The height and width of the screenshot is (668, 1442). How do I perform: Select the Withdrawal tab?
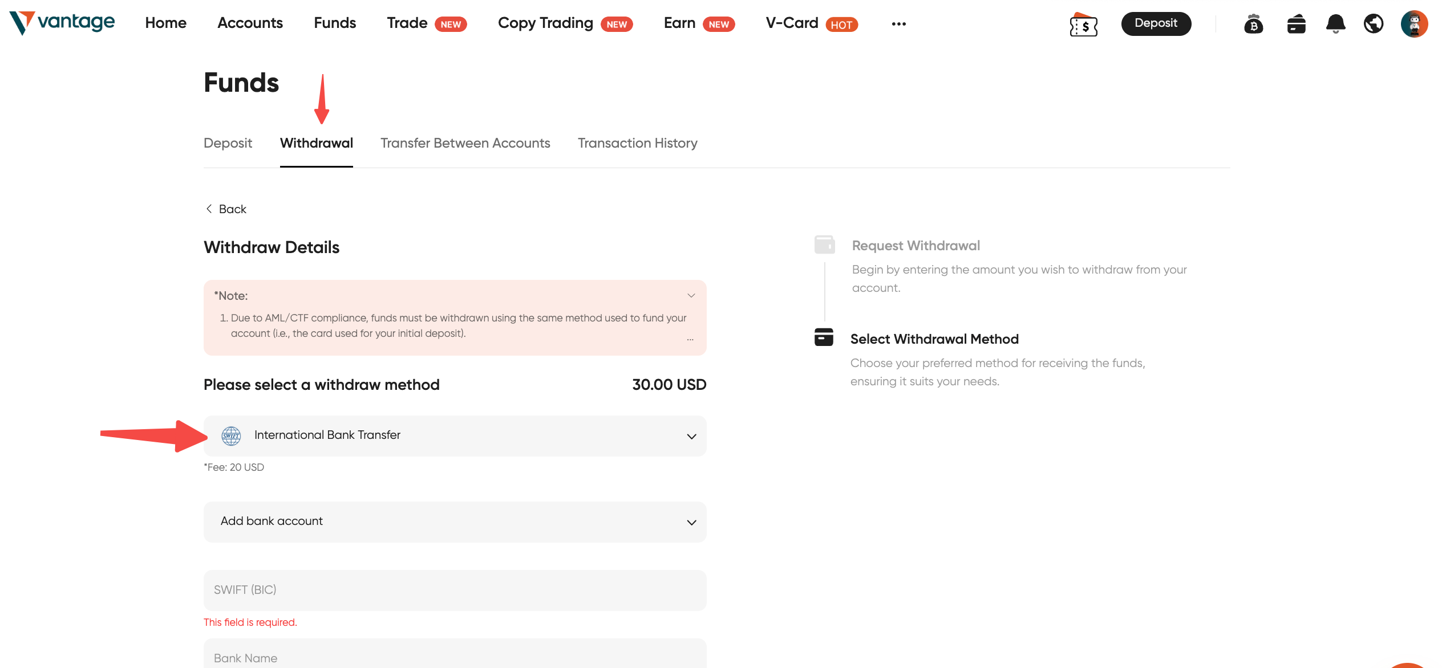(317, 143)
